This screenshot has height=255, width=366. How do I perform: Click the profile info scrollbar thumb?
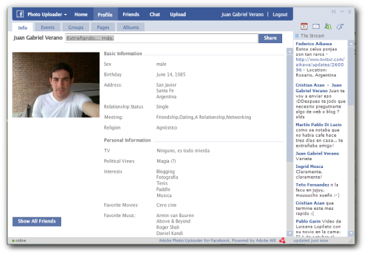pyautogui.click(x=289, y=108)
